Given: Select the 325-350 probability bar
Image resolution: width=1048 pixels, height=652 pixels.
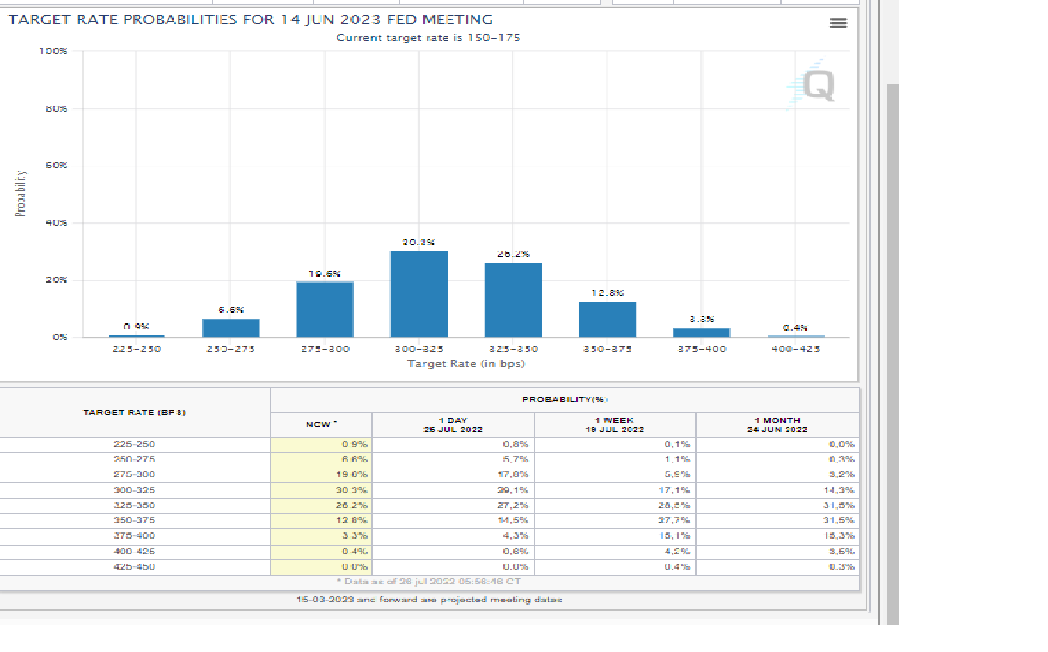Looking at the screenshot, I should point(513,299).
